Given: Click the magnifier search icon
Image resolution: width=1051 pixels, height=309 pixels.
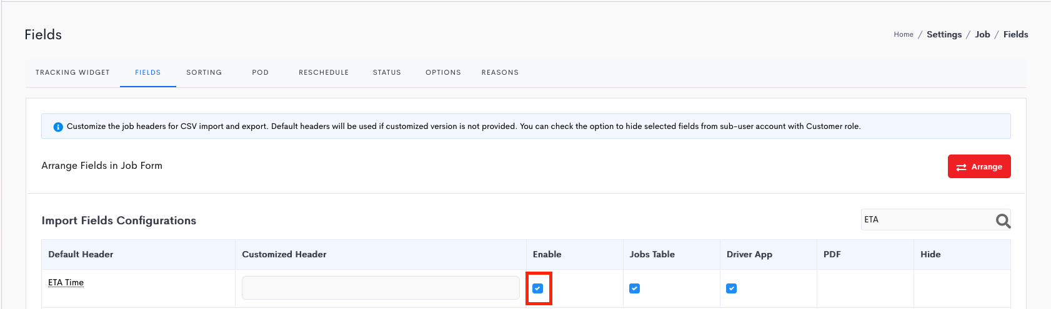Looking at the screenshot, I should (x=1003, y=221).
